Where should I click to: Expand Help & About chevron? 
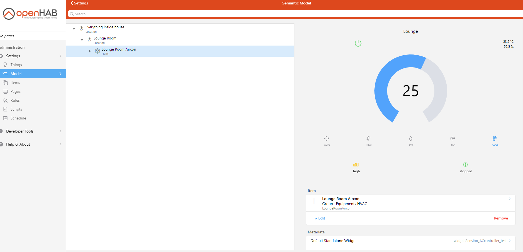(61, 144)
